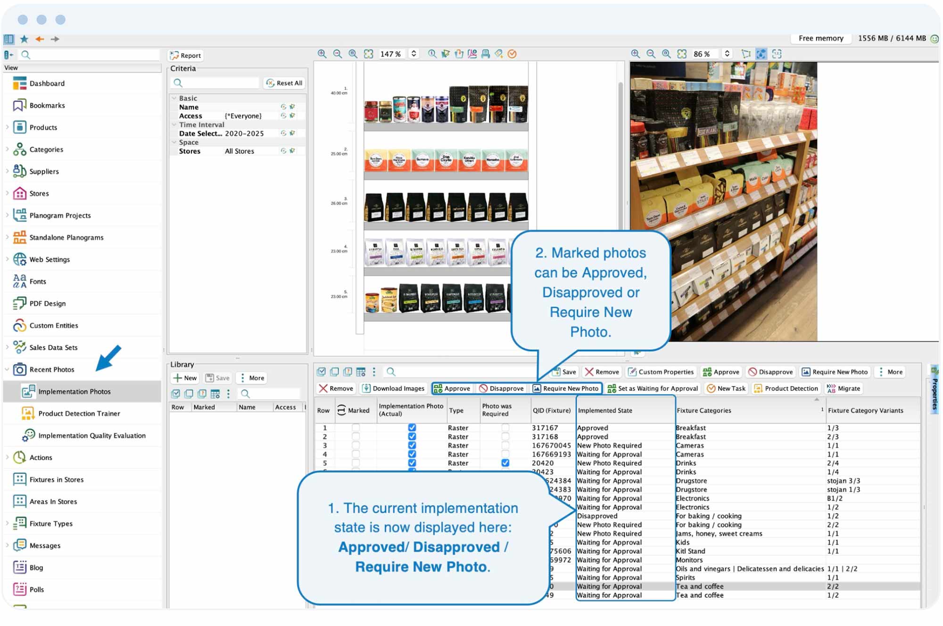Viewport: 943px width, 626px height.
Task: Zoom out on the photo view
Action: coord(651,54)
